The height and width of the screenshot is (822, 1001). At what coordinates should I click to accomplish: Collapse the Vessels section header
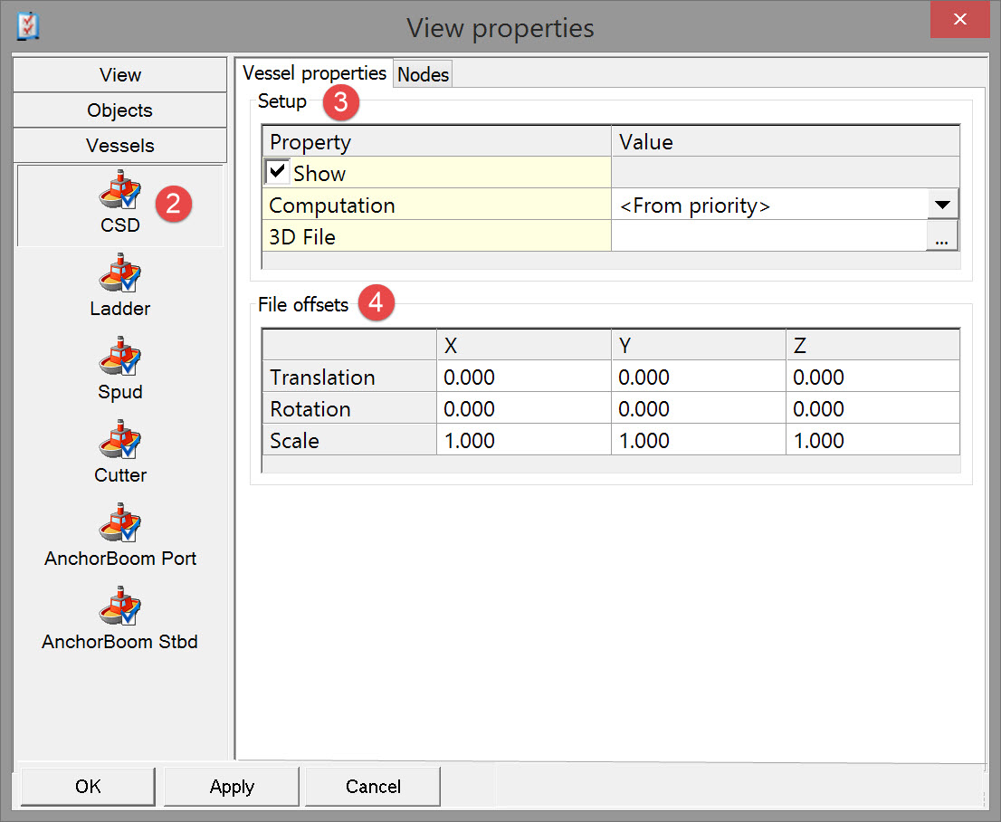coord(120,146)
